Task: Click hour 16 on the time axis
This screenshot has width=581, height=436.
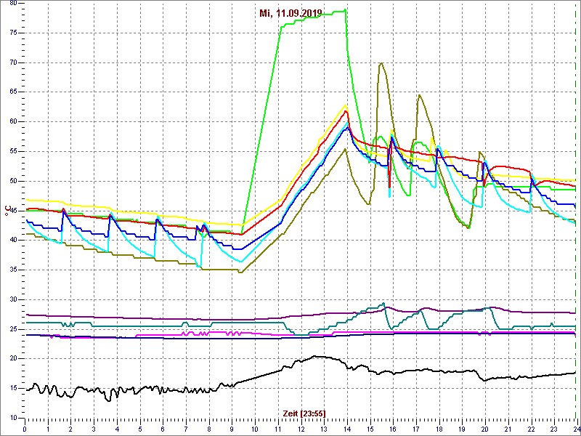Action: (393, 429)
